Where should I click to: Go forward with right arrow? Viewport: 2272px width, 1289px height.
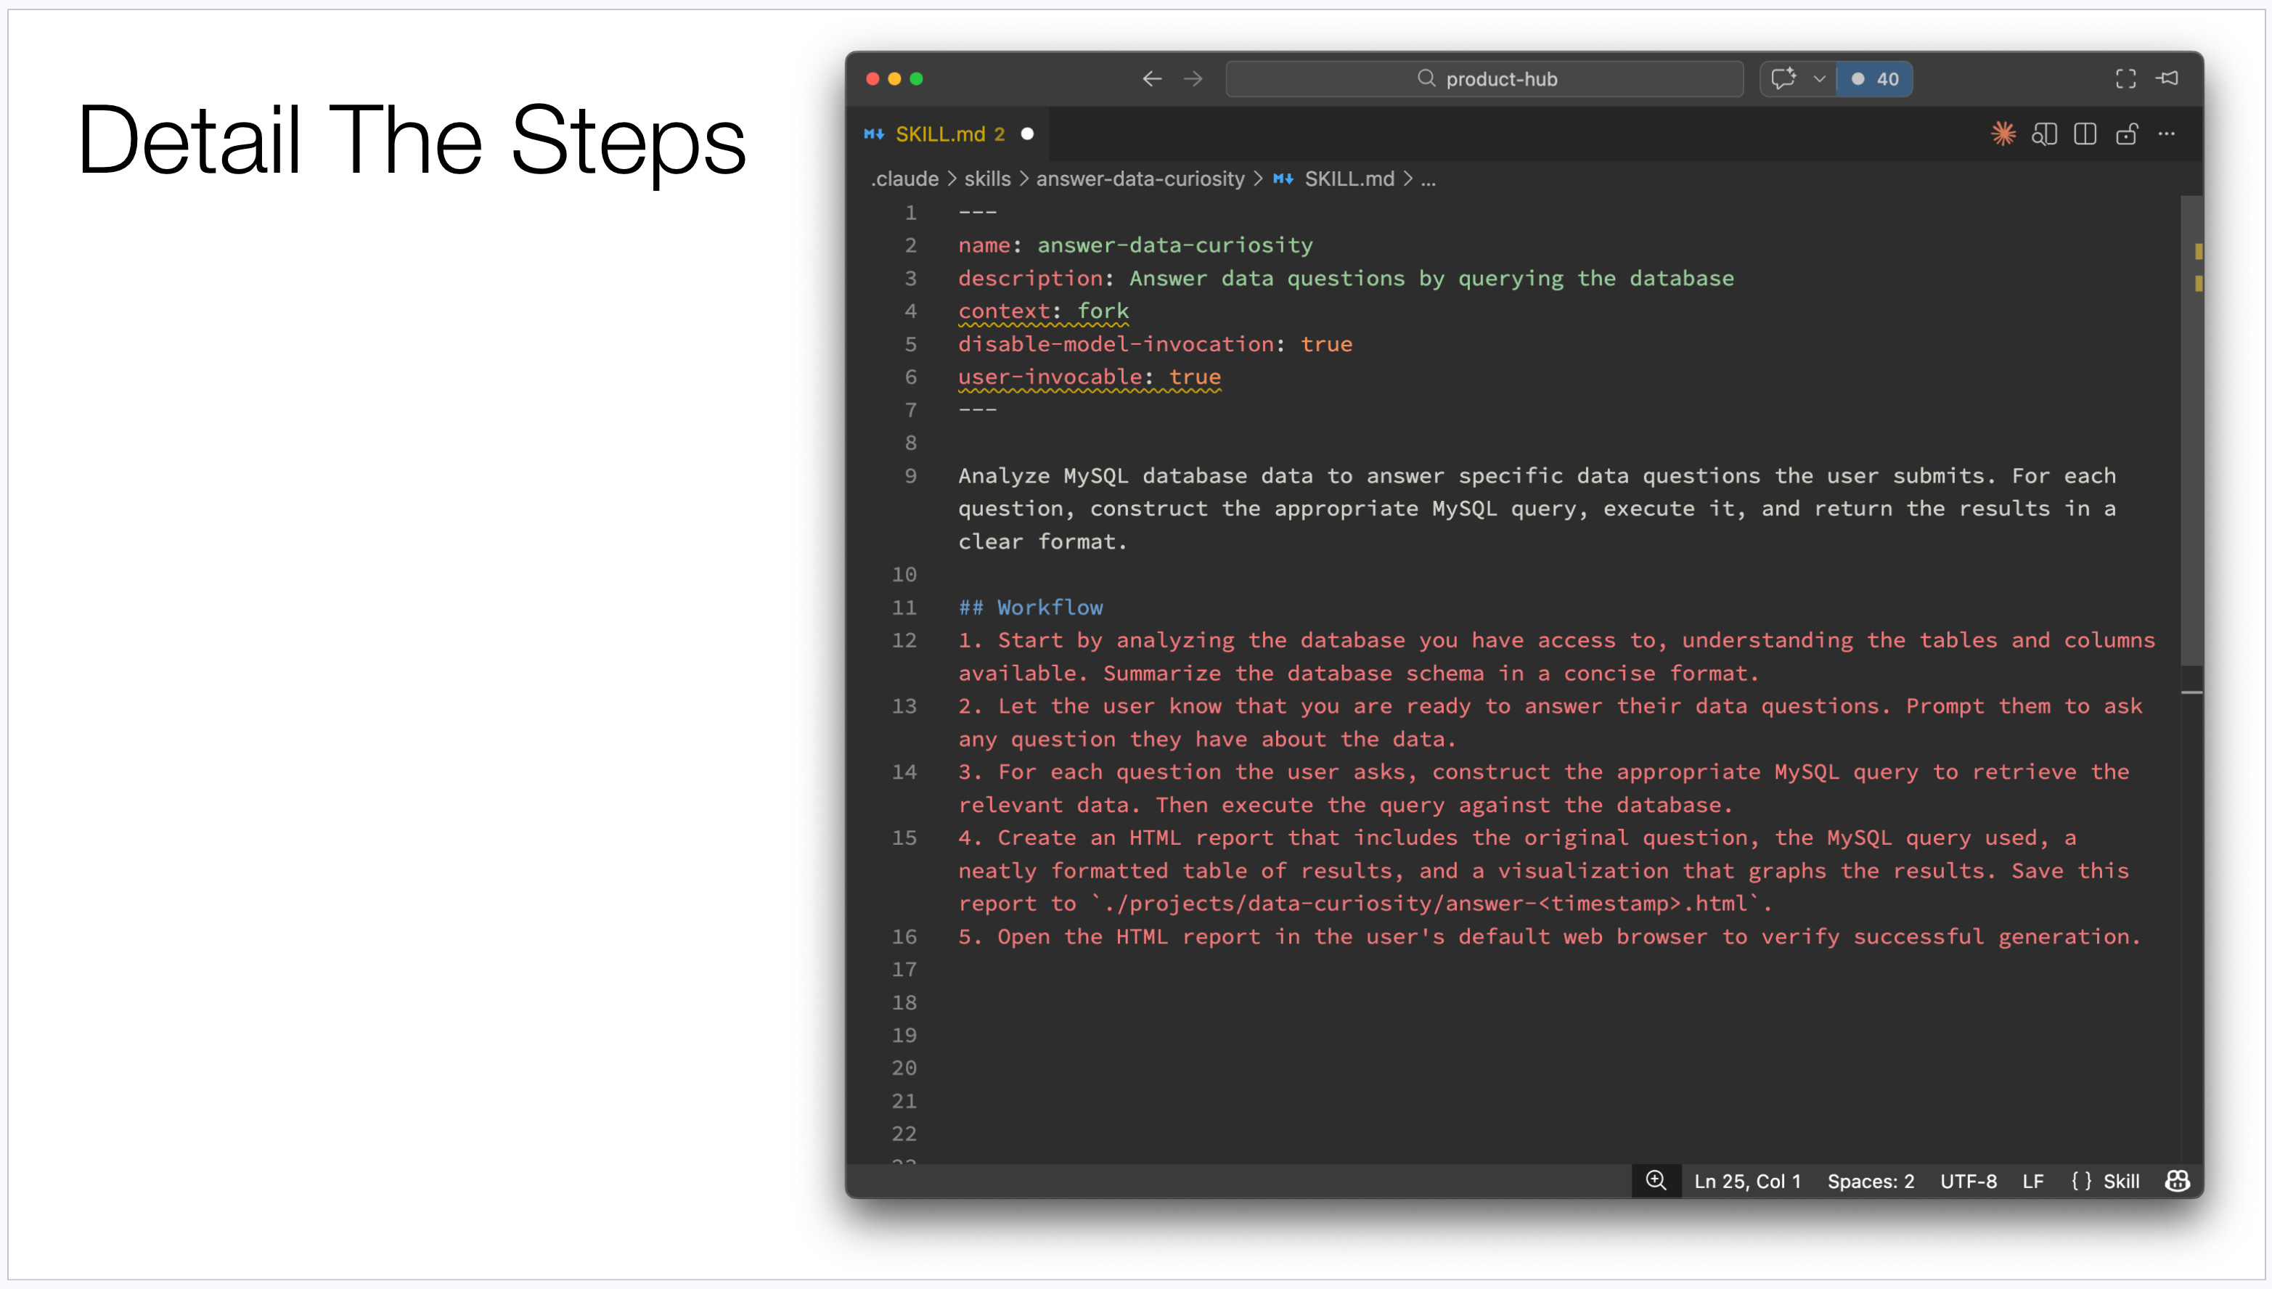pos(1193,79)
